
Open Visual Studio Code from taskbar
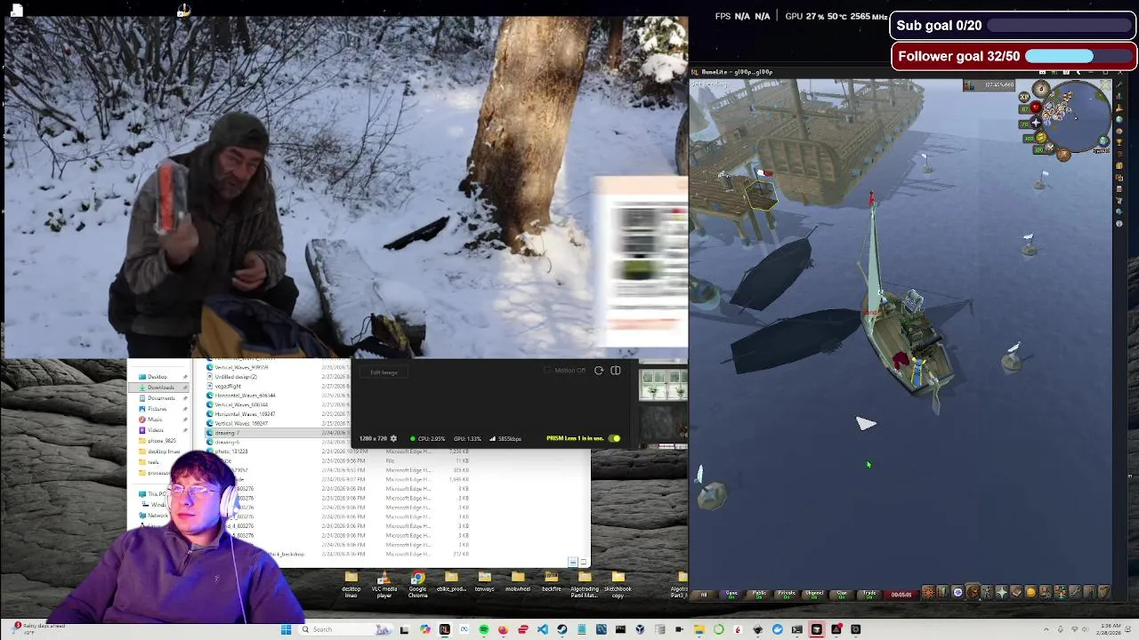[543, 629]
